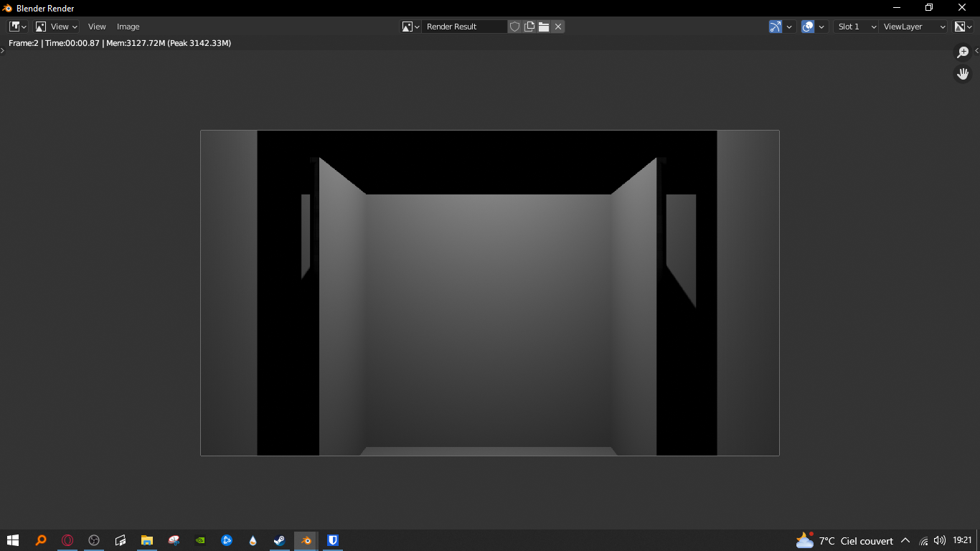Open the OBS Studio taskbar icon
980x551 pixels.
(94, 540)
